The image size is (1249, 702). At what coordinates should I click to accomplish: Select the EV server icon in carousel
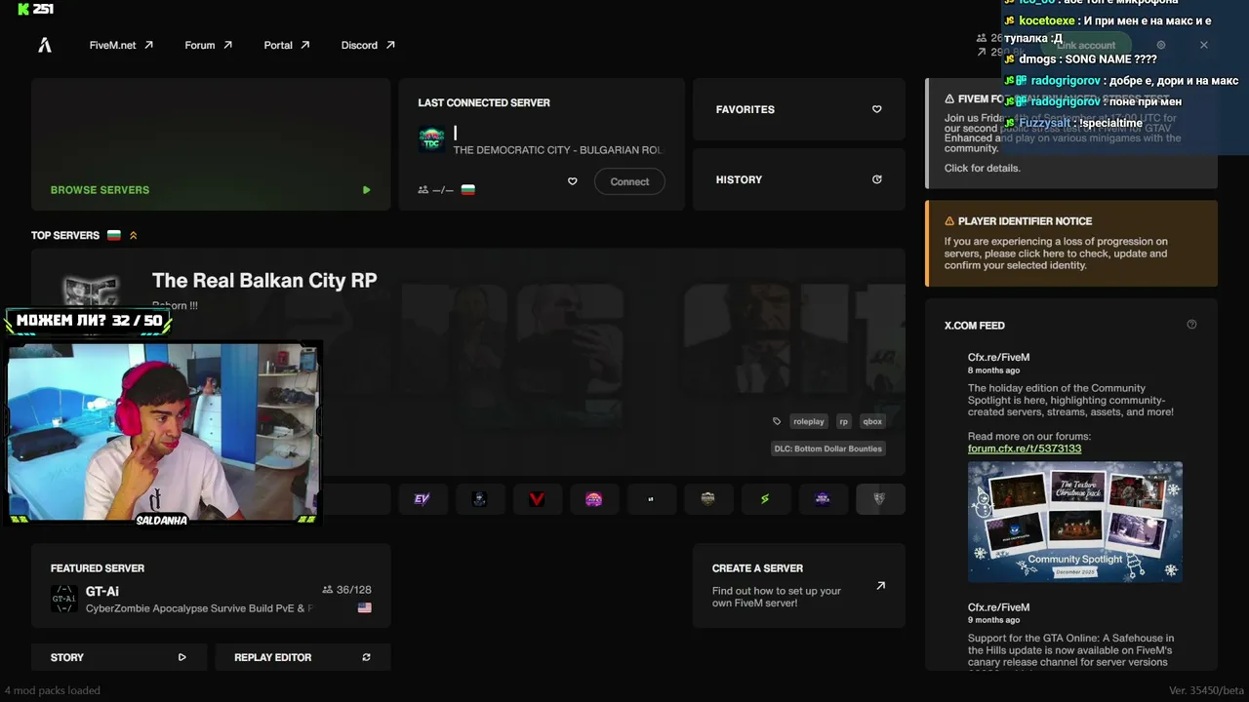coord(422,499)
